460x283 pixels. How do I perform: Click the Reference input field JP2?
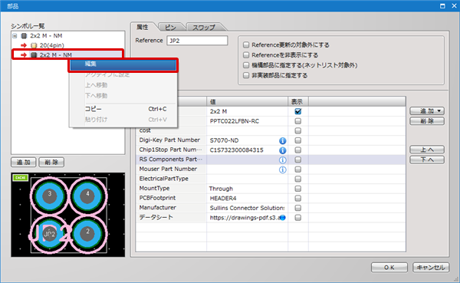pyautogui.click(x=197, y=41)
